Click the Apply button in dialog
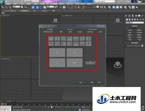The height and width of the screenshot is (111, 145). pyautogui.click(x=81, y=82)
